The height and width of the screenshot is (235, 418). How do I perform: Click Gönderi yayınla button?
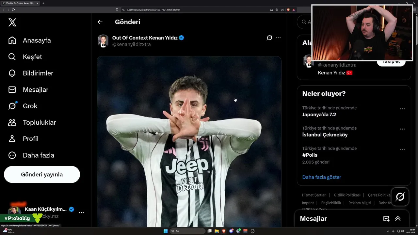click(x=42, y=174)
